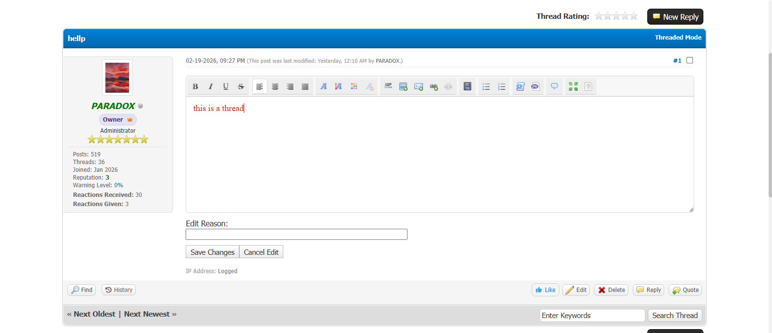Go to the Next Oldest thread
This screenshot has width=772, height=333.
point(94,314)
